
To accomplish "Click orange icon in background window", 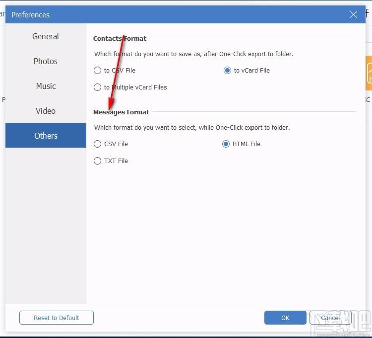I will 369,73.
